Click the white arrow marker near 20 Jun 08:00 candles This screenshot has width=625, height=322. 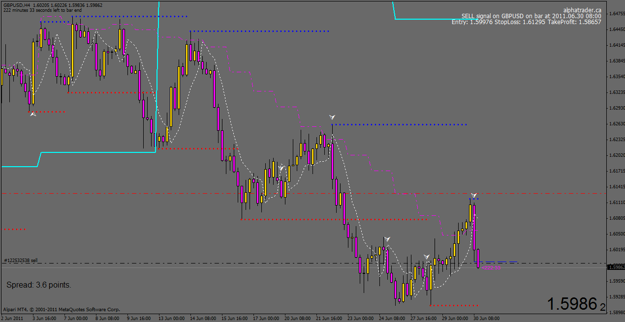pyautogui.click(x=281, y=168)
